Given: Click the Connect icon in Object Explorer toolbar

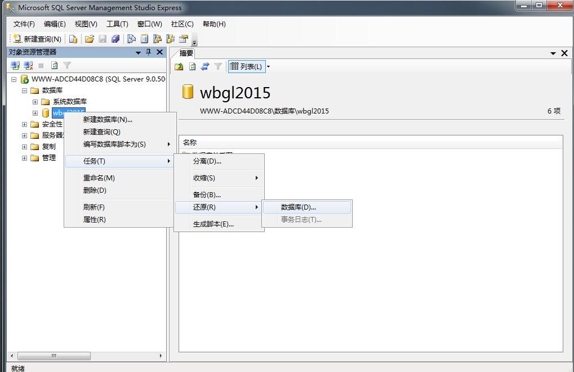Looking at the screenshot, I should click(x=15, y=65).
